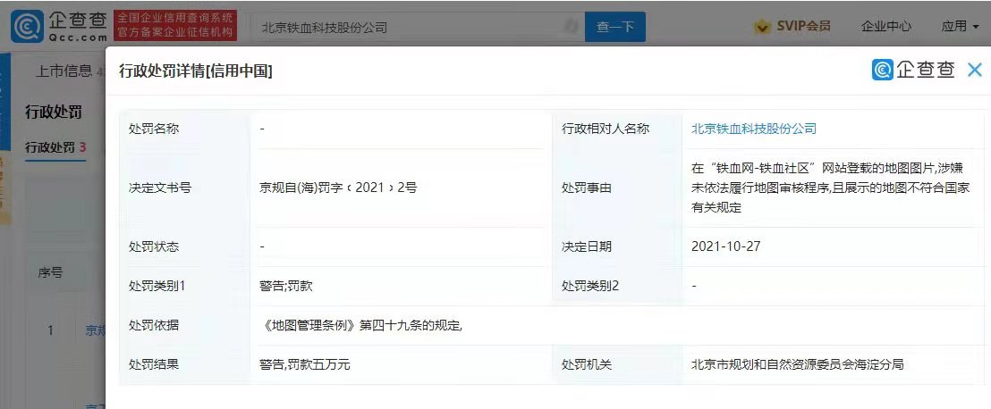Screen dimensions: 991x409
Task: Click the 决定文书号 label cell
Action: pyautogui.click(x=184, y=188)
